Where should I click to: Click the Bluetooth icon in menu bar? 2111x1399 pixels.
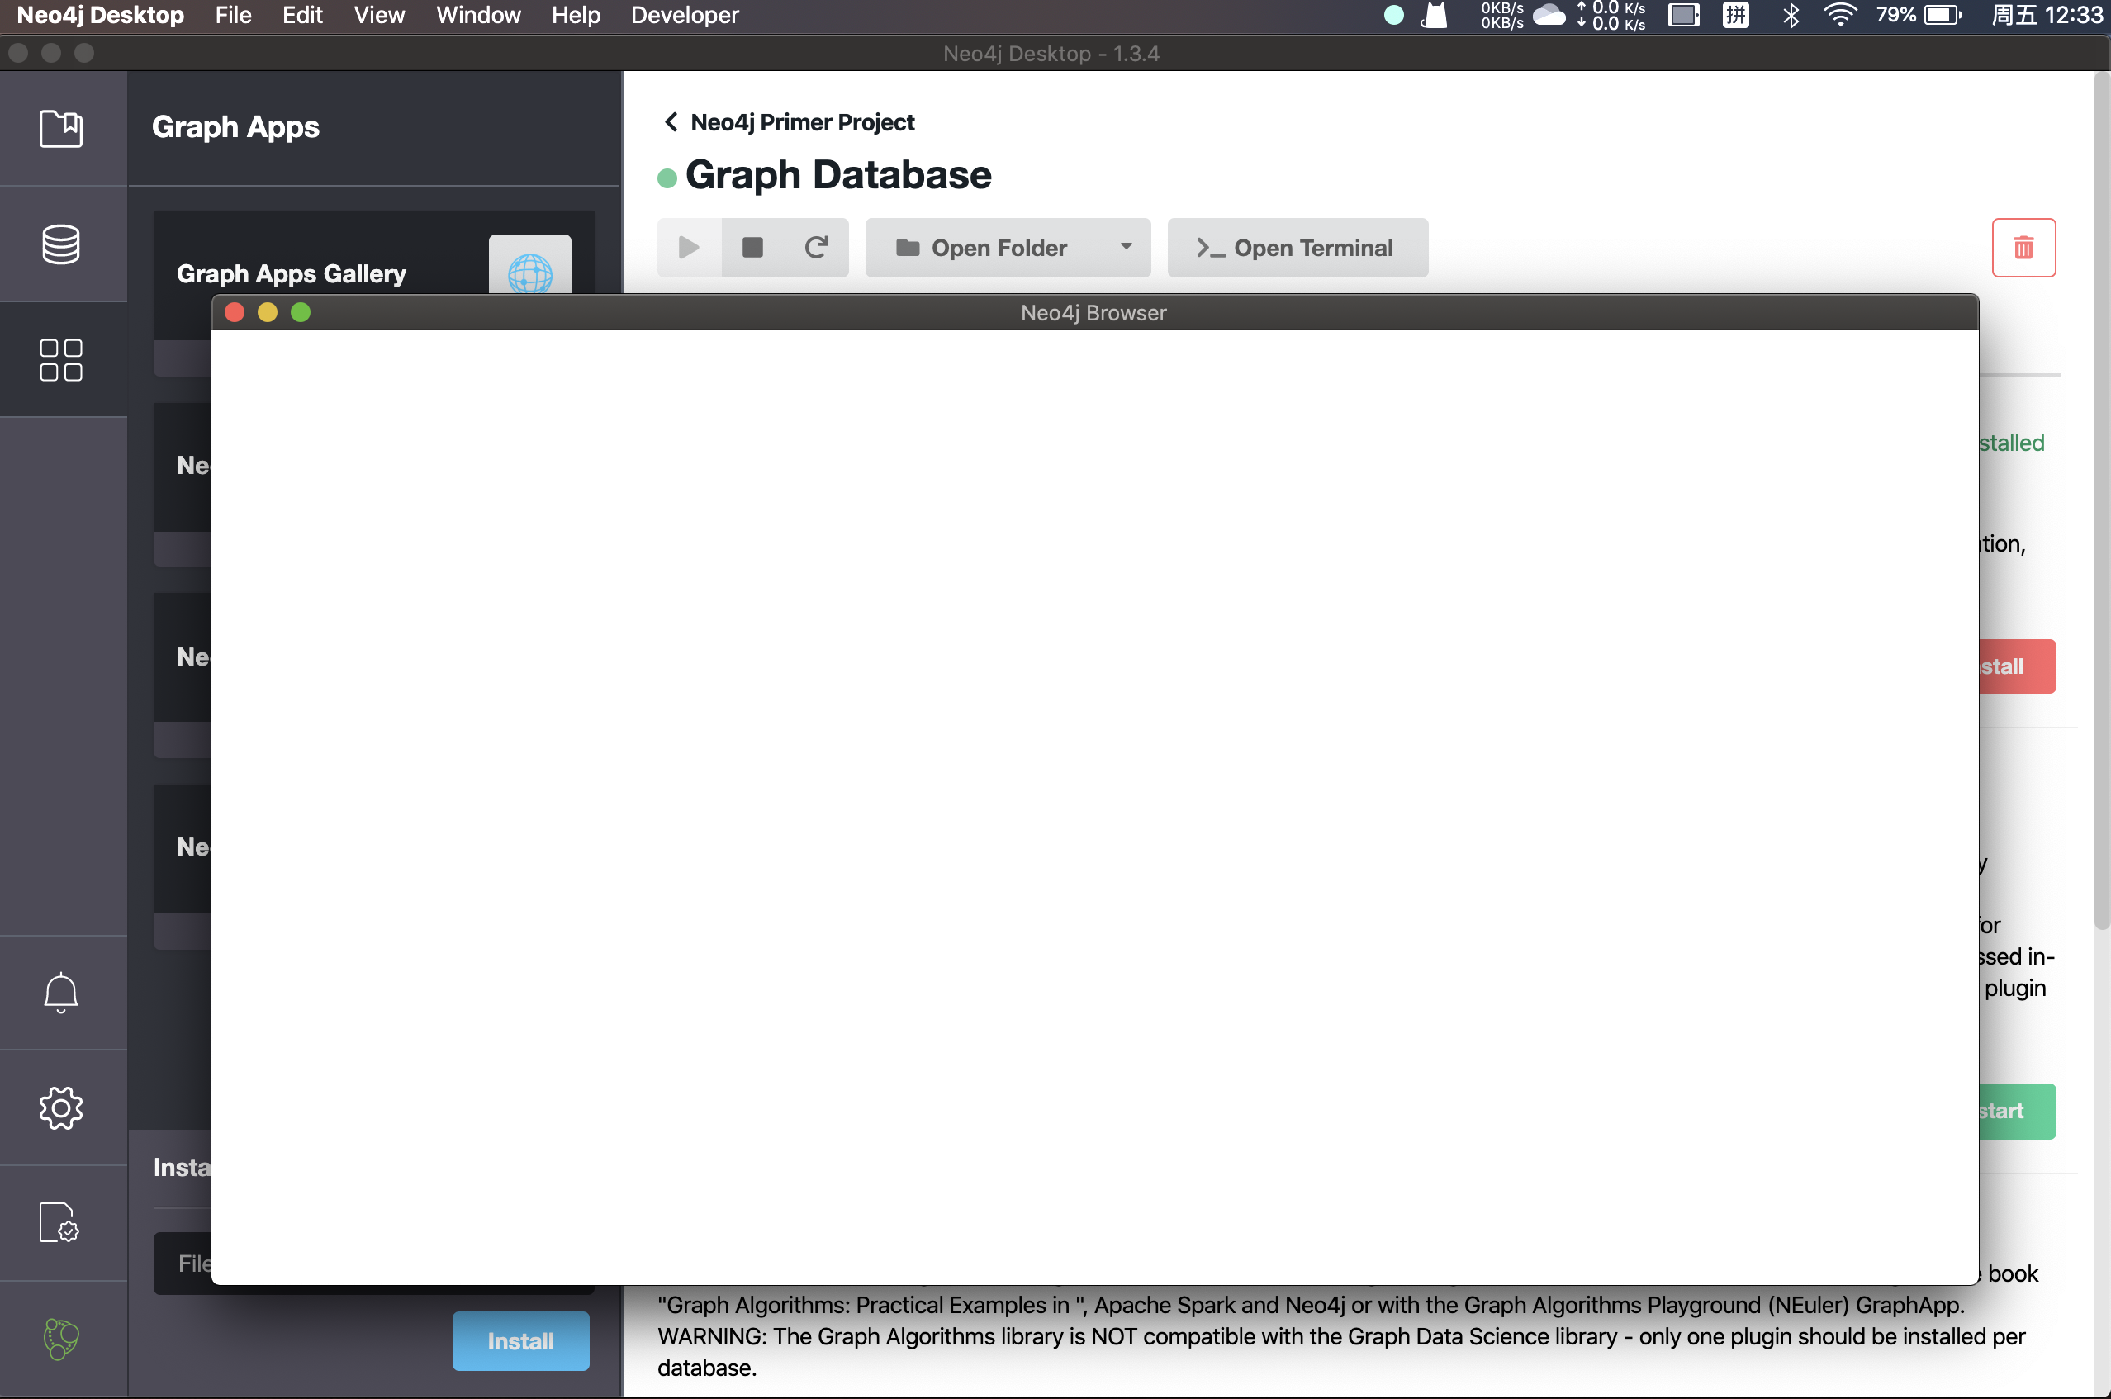[x=1791, y=15]
